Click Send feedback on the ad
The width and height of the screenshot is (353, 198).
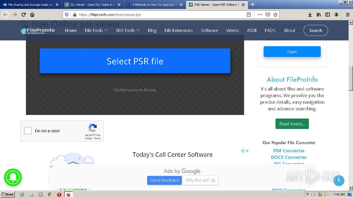coord(164,180)
